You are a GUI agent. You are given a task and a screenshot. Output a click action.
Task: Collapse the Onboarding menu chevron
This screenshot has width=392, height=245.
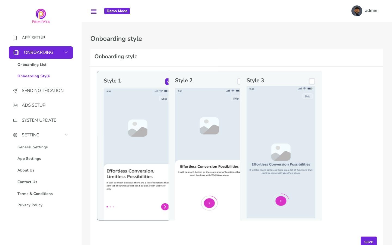(66, 53)
